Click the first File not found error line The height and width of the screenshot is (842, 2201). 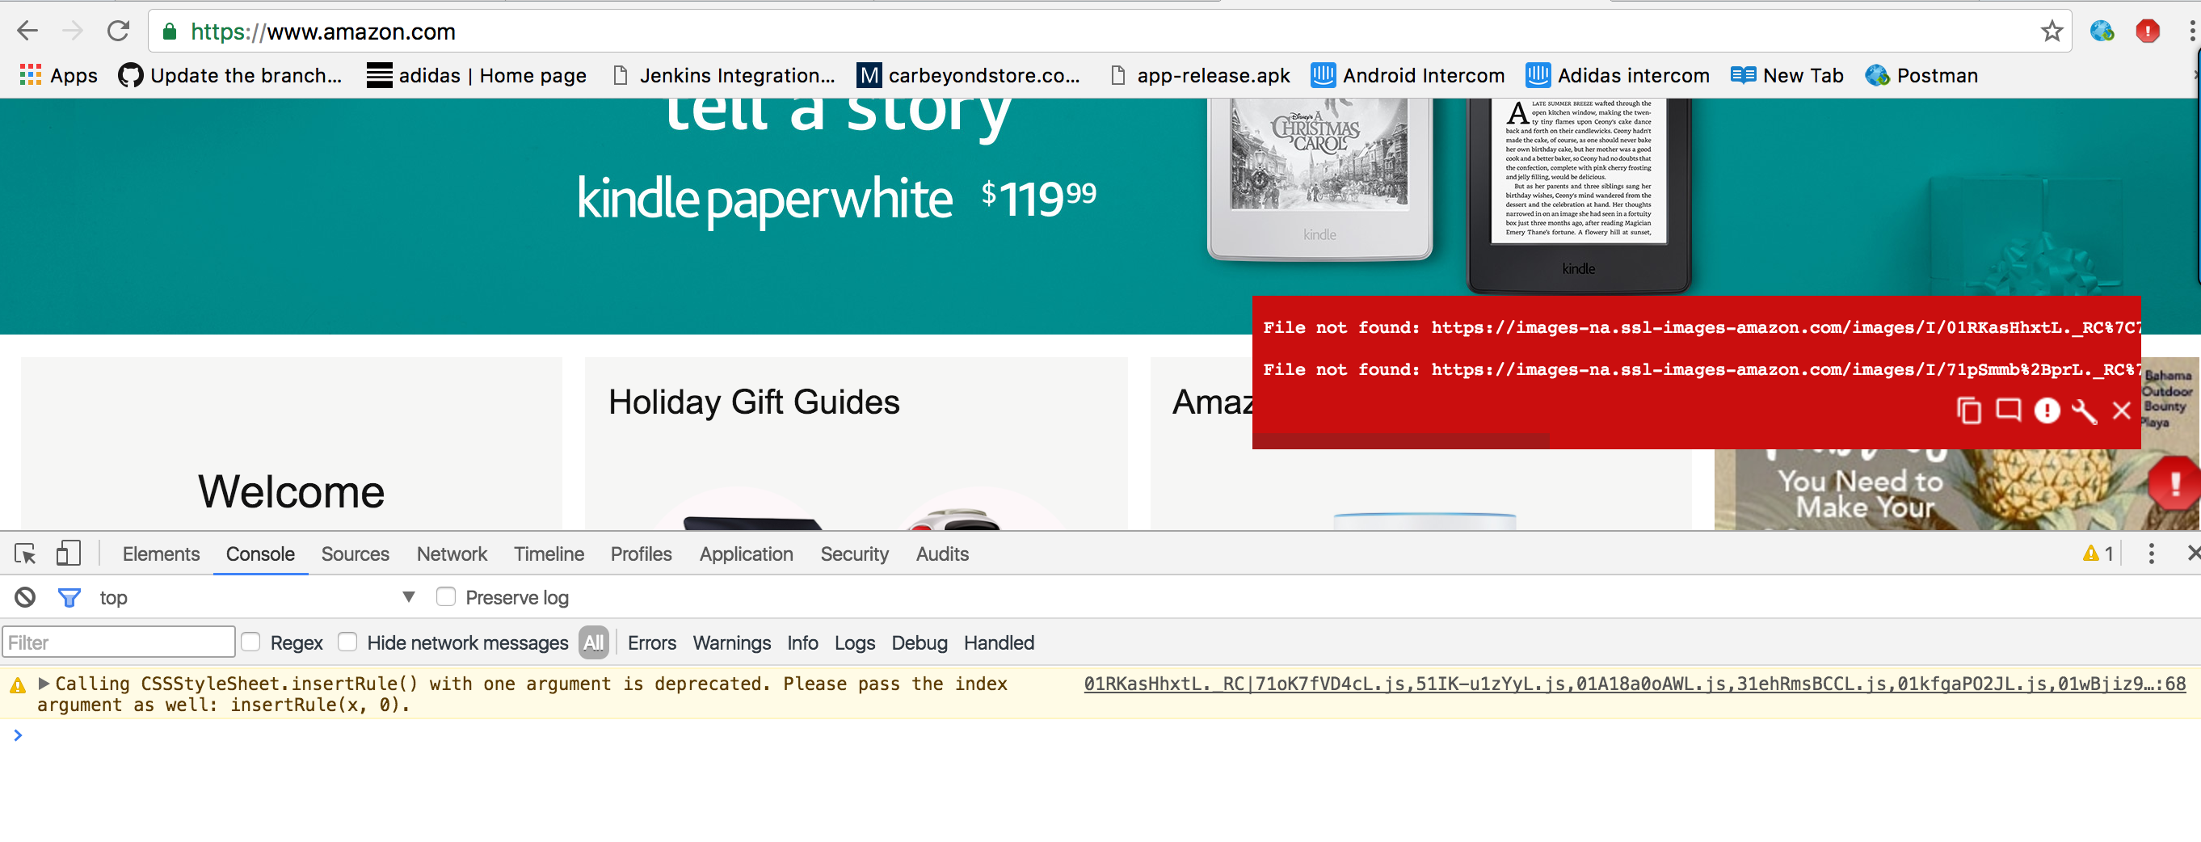click(x=1700, y=327)
